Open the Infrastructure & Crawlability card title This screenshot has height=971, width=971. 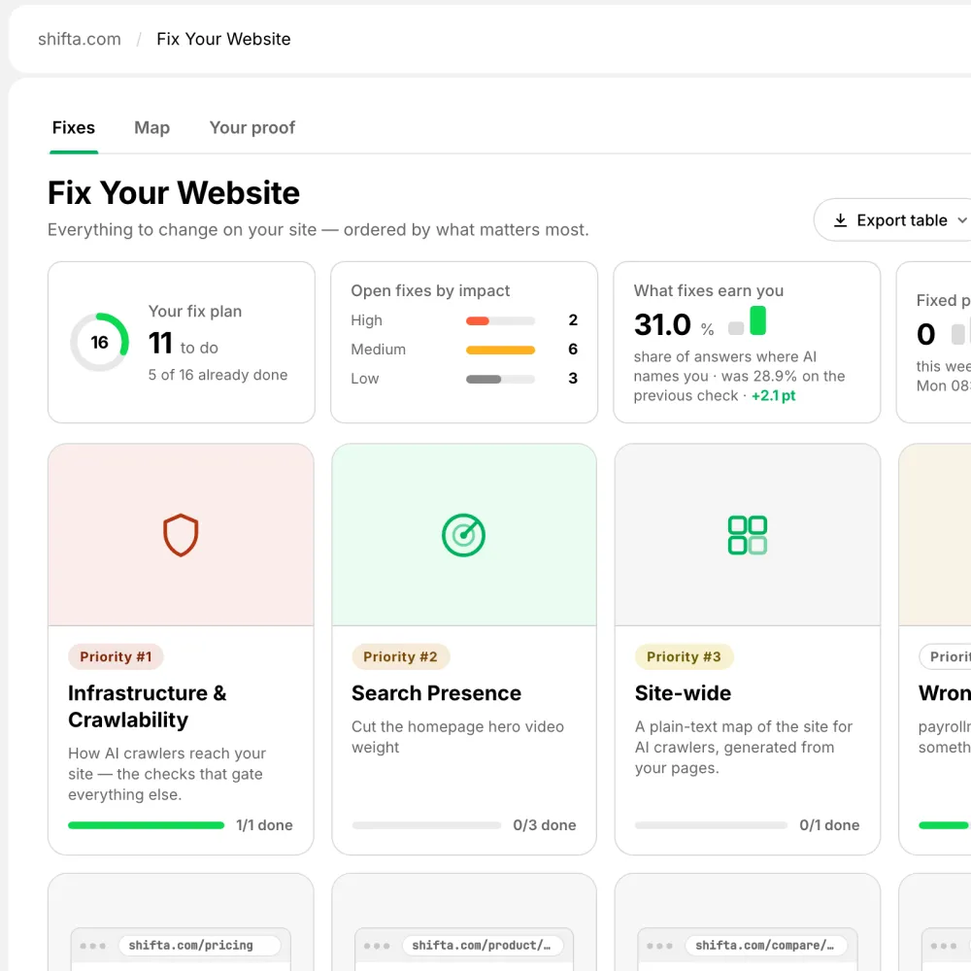[148, 706]
